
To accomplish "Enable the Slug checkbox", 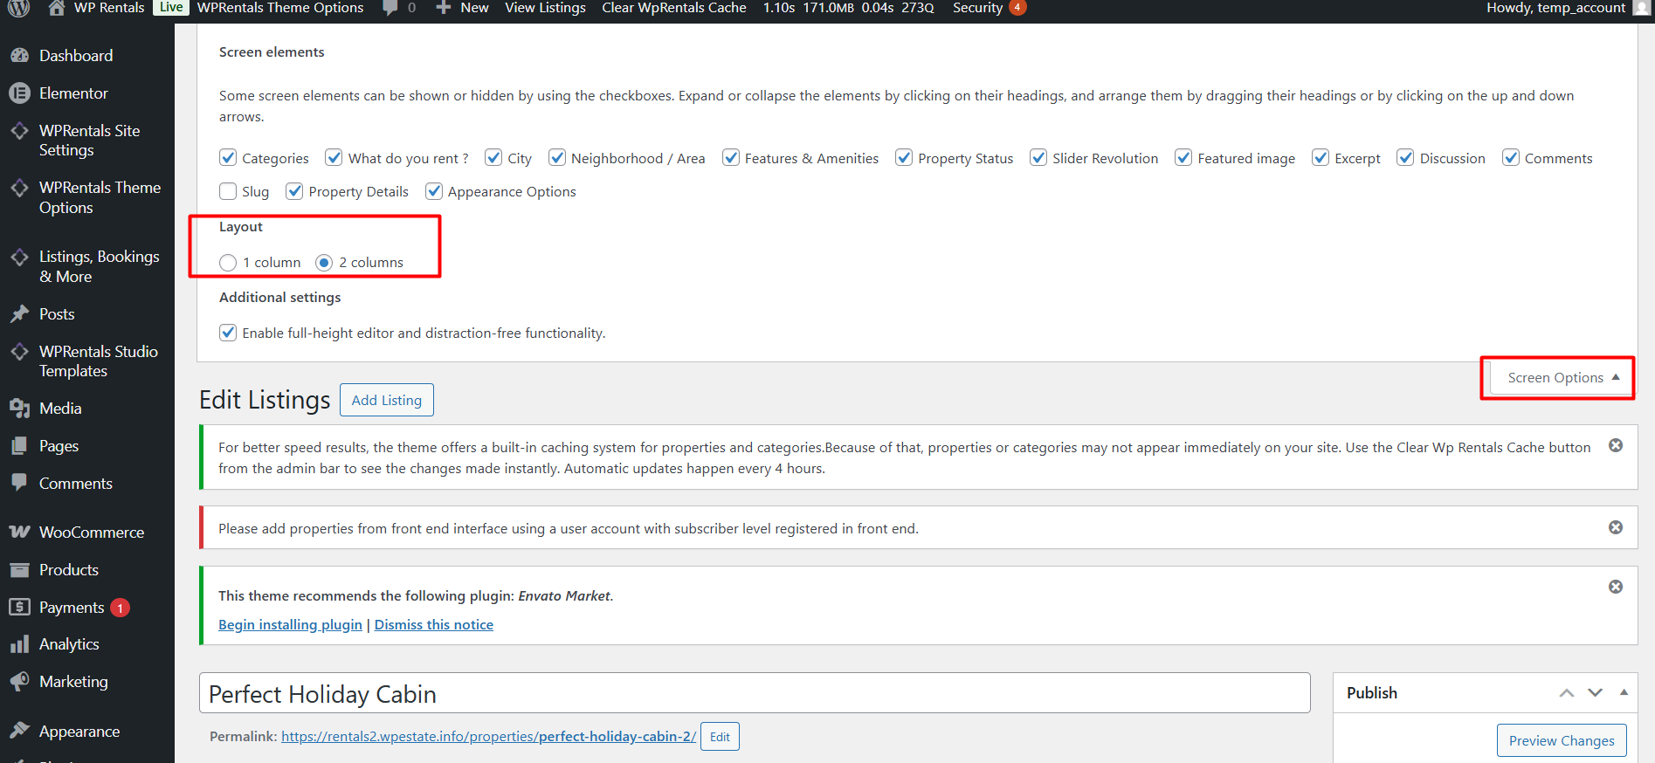I will point(228,191).
